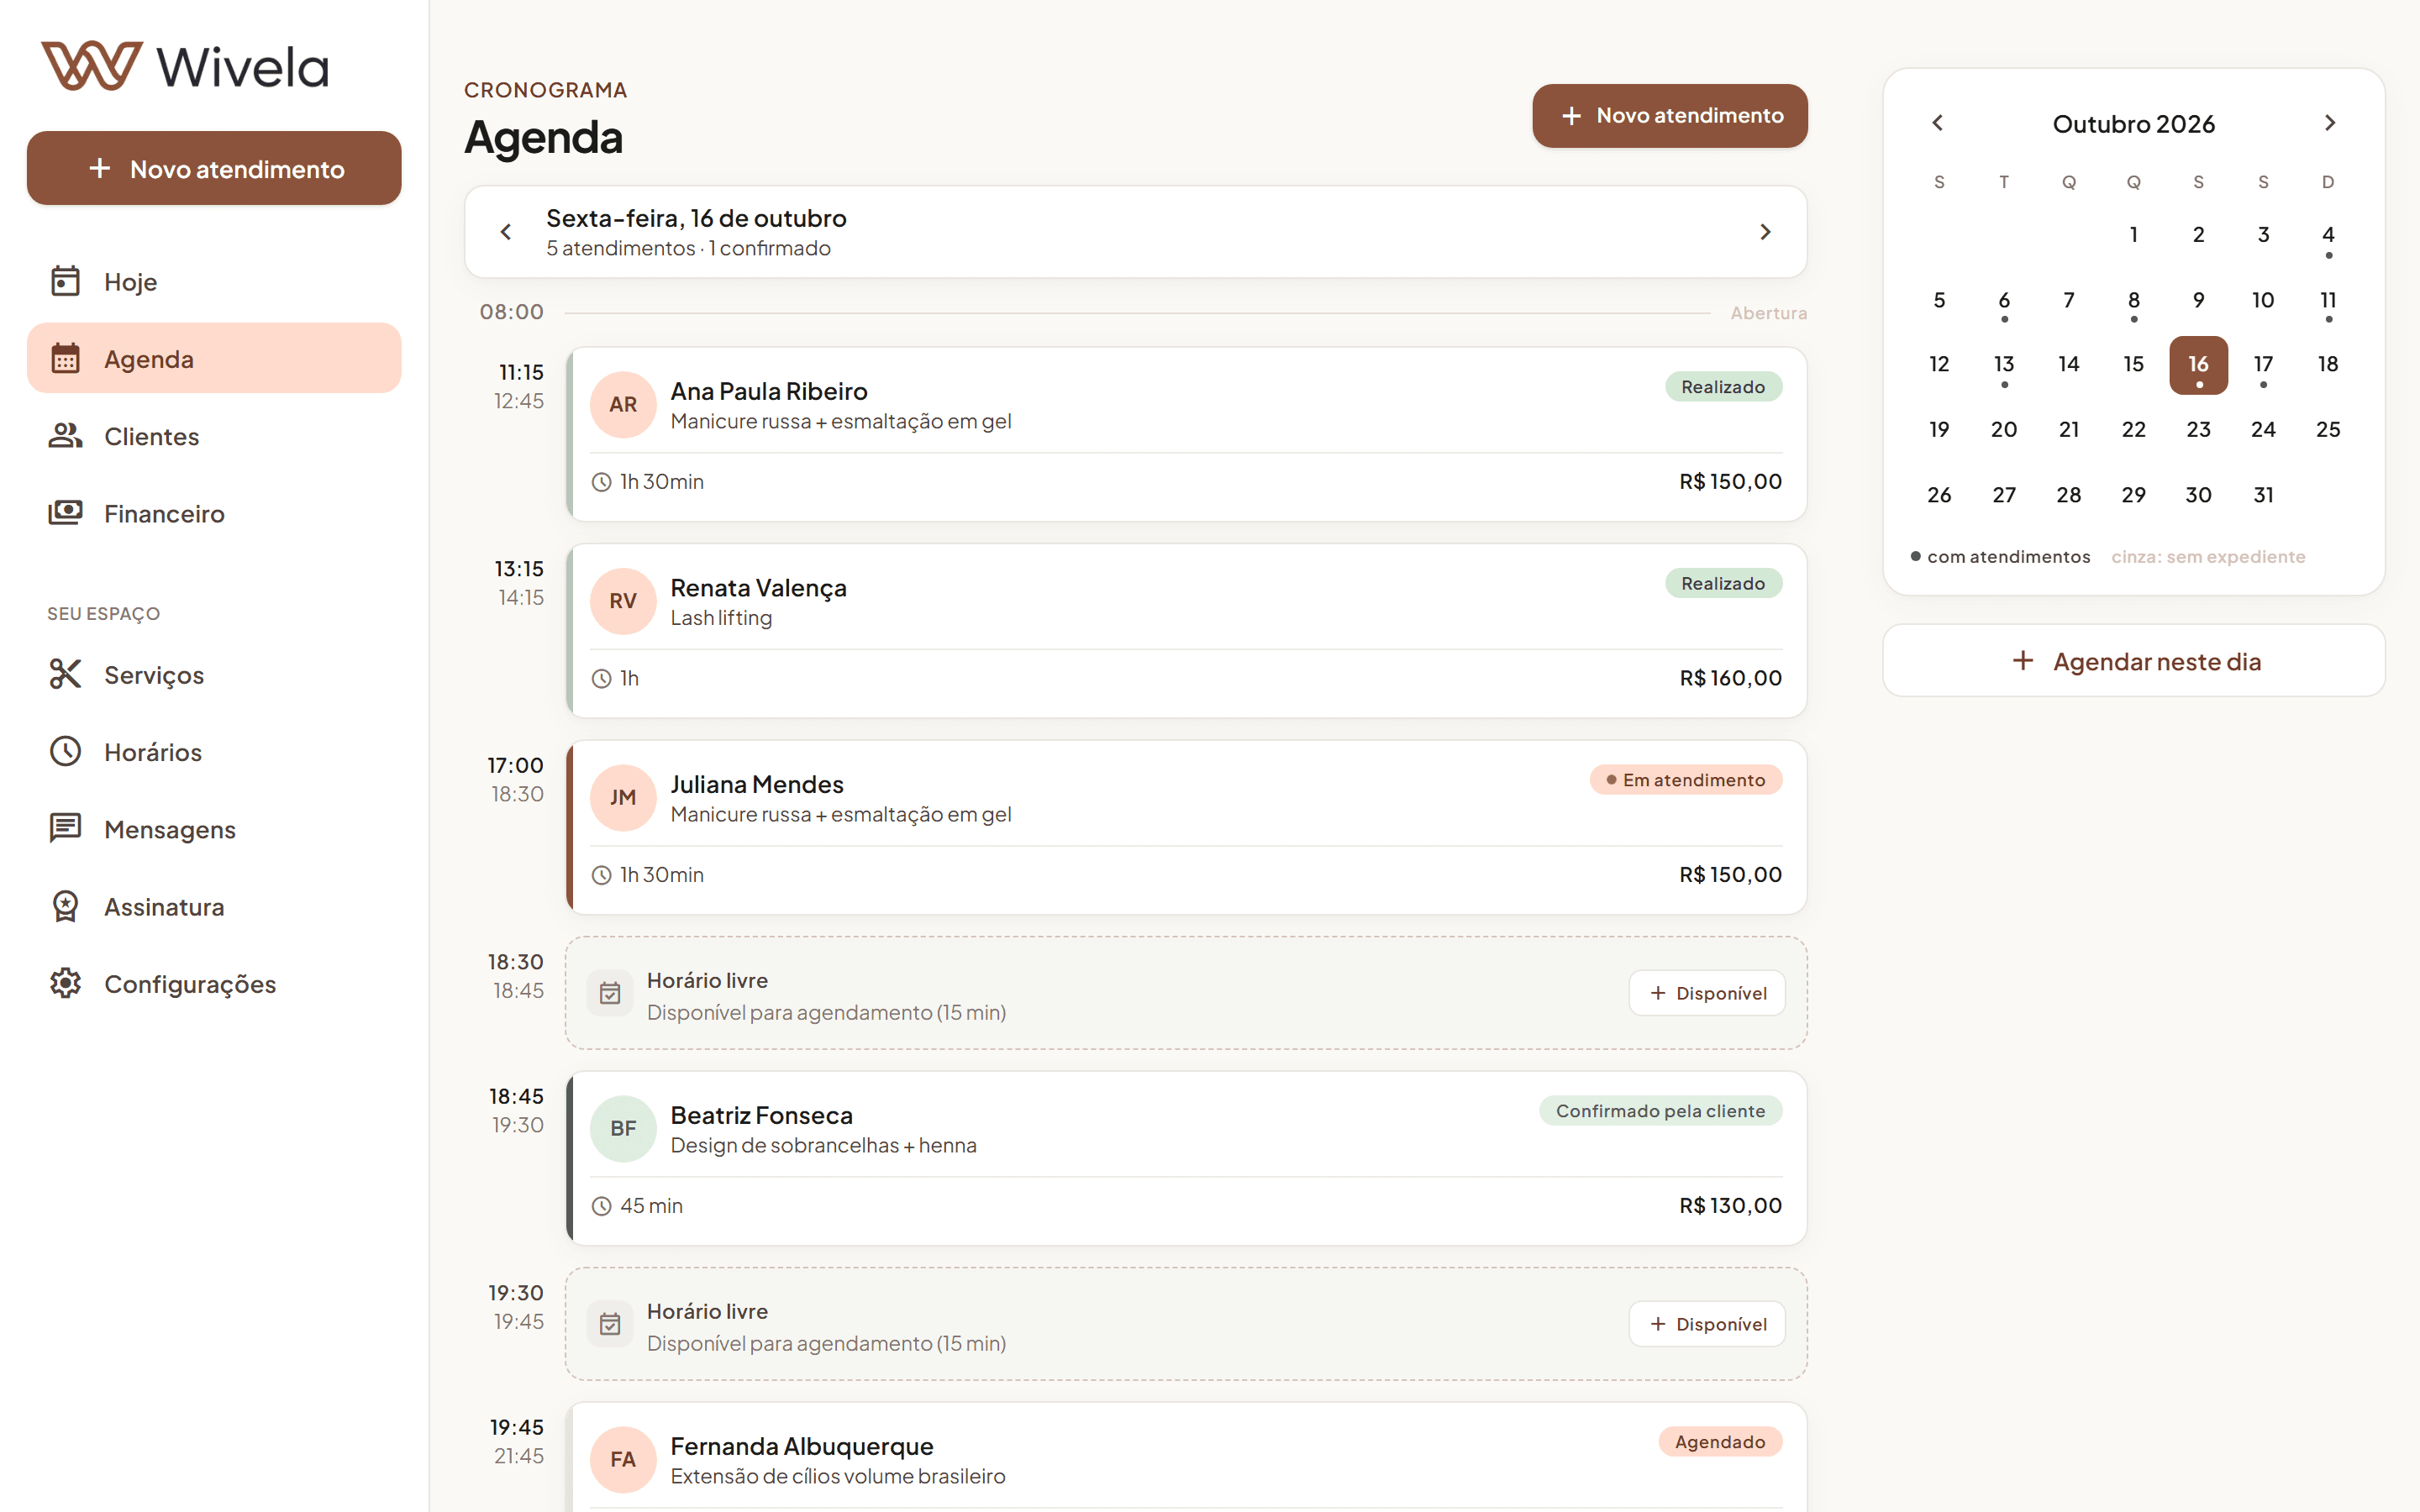
Task: Open Clientes people icon
Action: [x=66, y=436]
